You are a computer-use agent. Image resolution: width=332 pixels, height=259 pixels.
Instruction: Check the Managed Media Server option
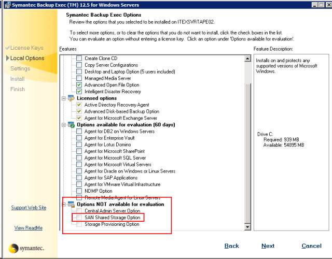[x=79, y=78]
